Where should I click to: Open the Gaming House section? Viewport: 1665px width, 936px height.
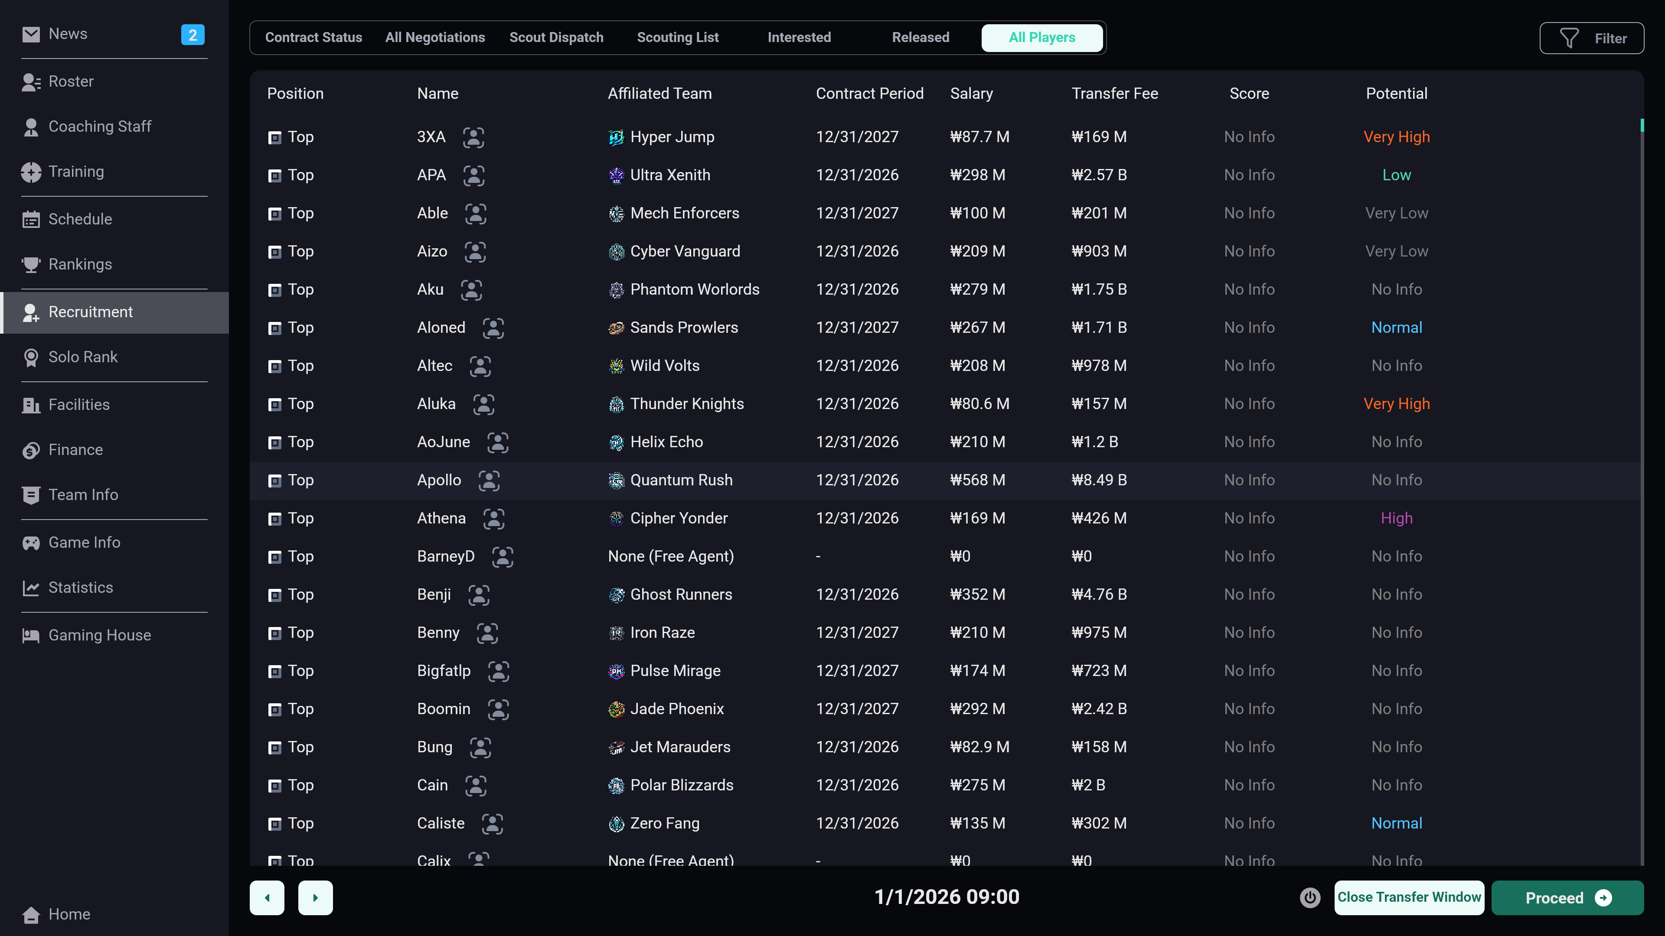click(100, 635)
